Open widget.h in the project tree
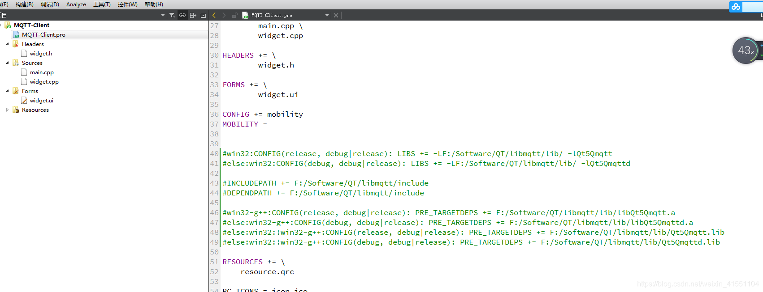This screenshot has width=763, height=292. (41, 54)
